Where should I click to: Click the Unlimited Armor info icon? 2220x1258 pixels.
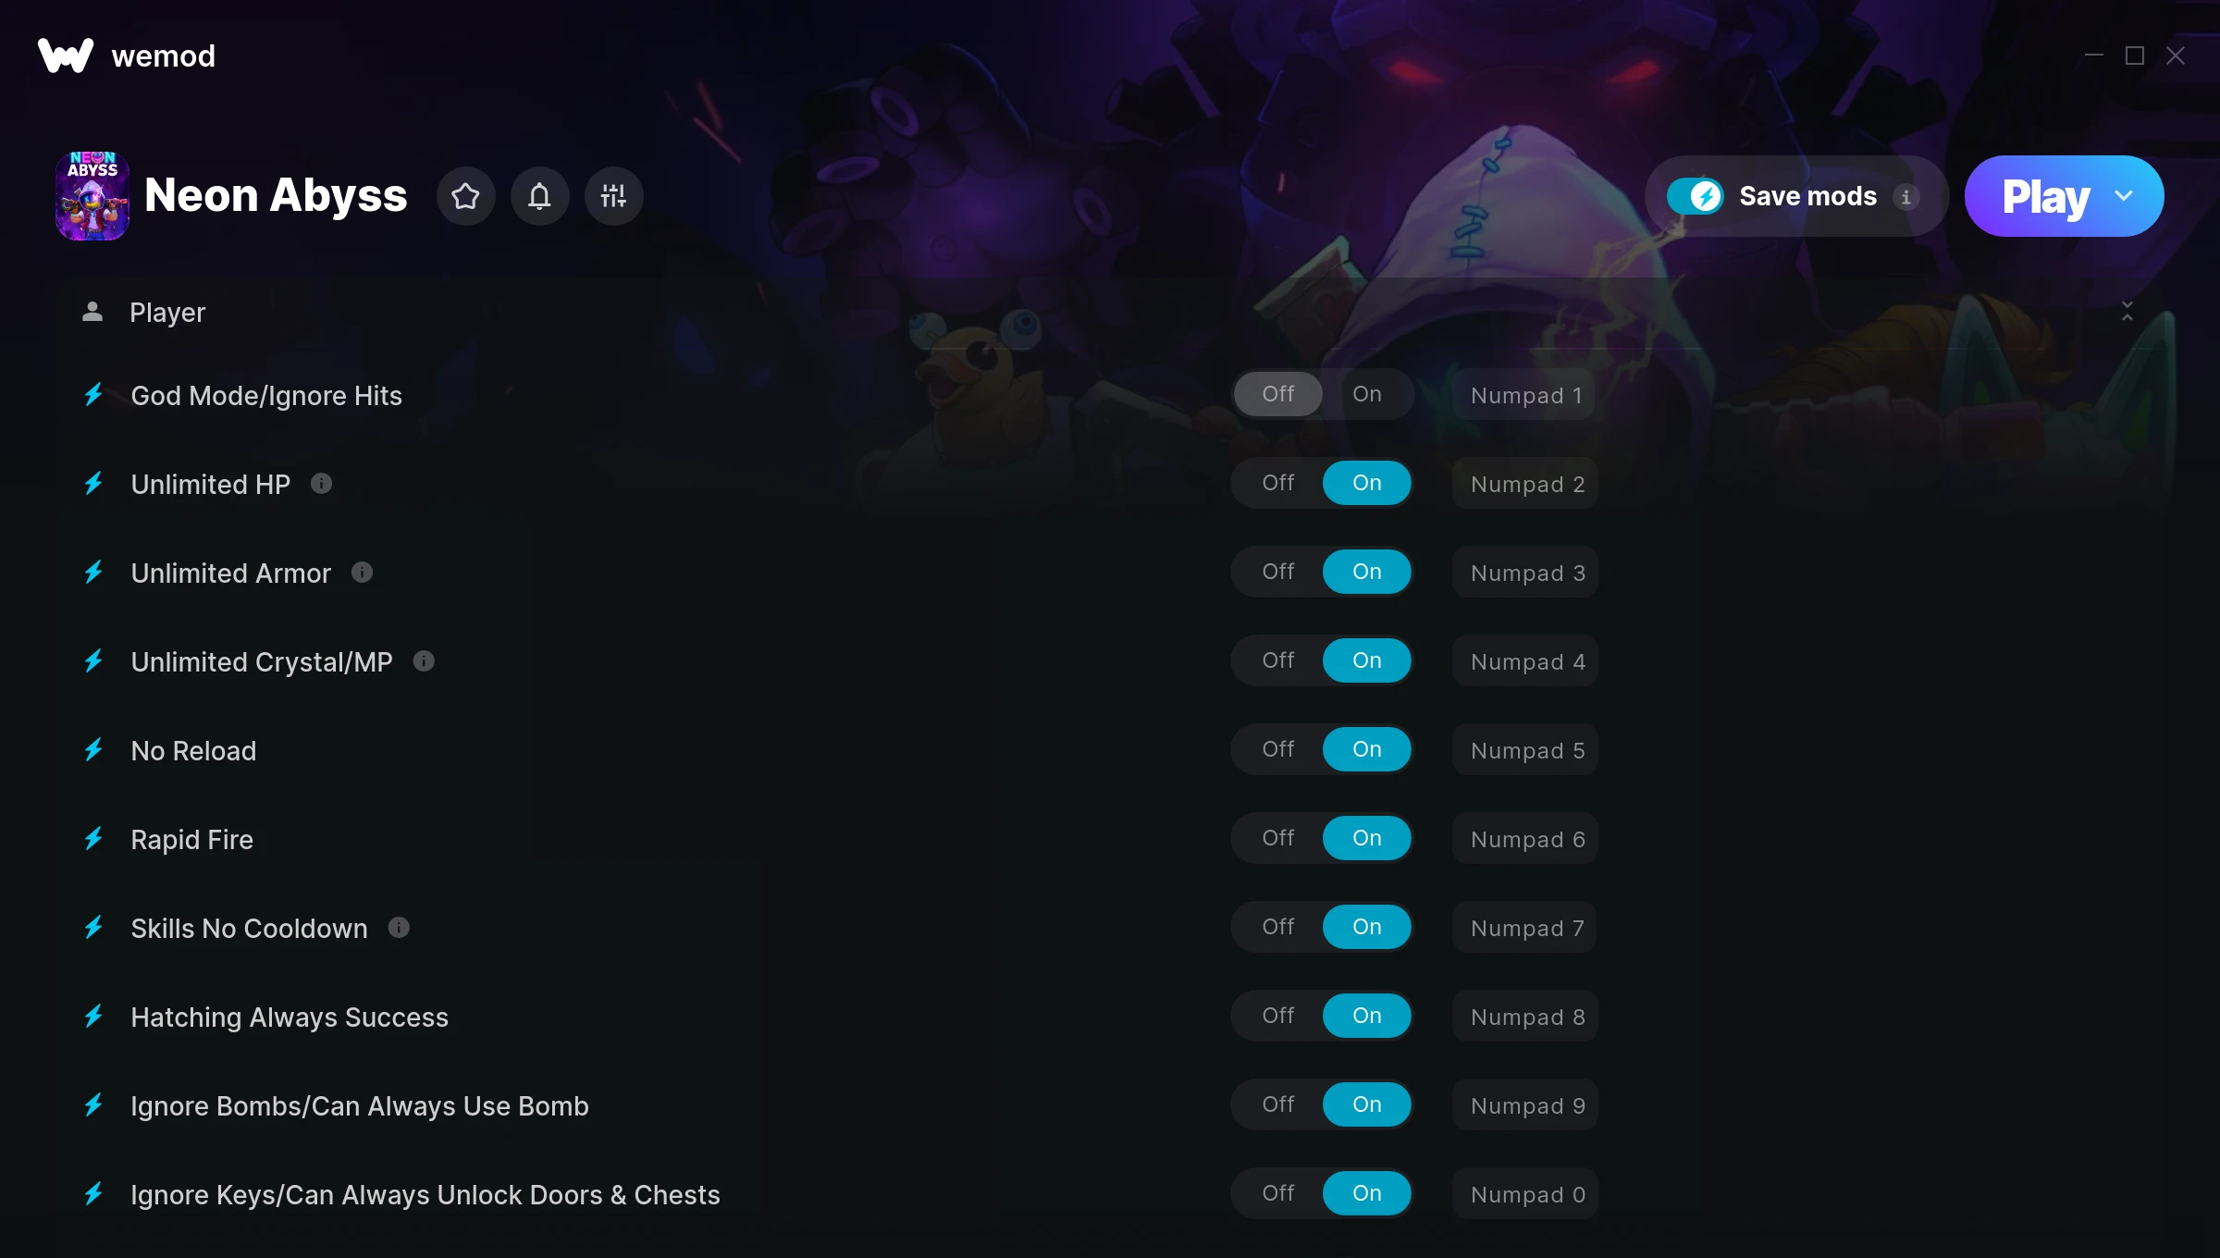(362, 572)
